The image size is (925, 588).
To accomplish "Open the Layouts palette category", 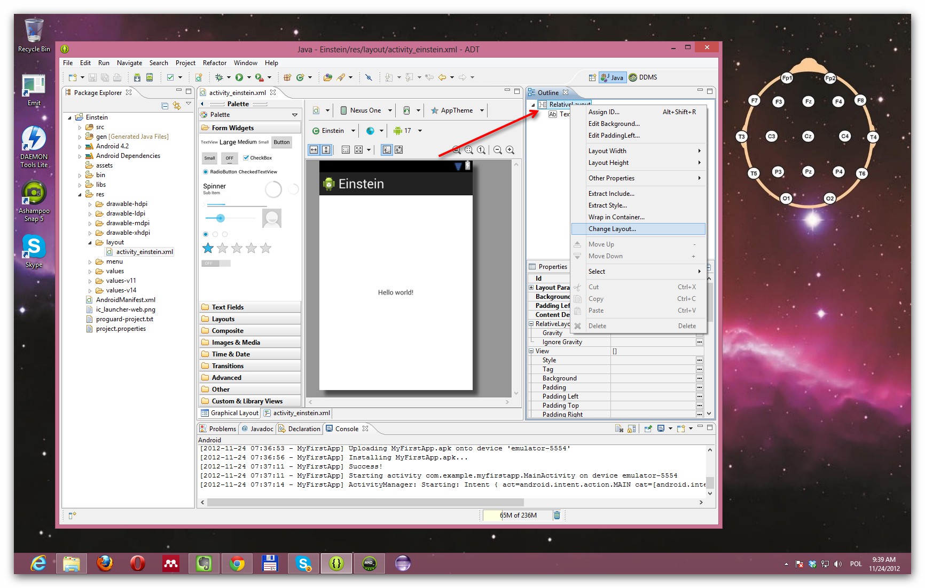I will [x=250, y=319].
